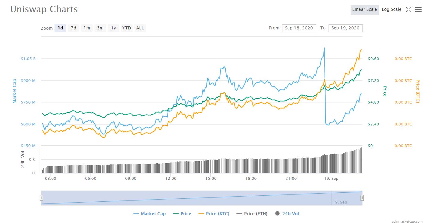
Task: Click the Uniswap Charts heading
Action: click(x=44, y=9)
